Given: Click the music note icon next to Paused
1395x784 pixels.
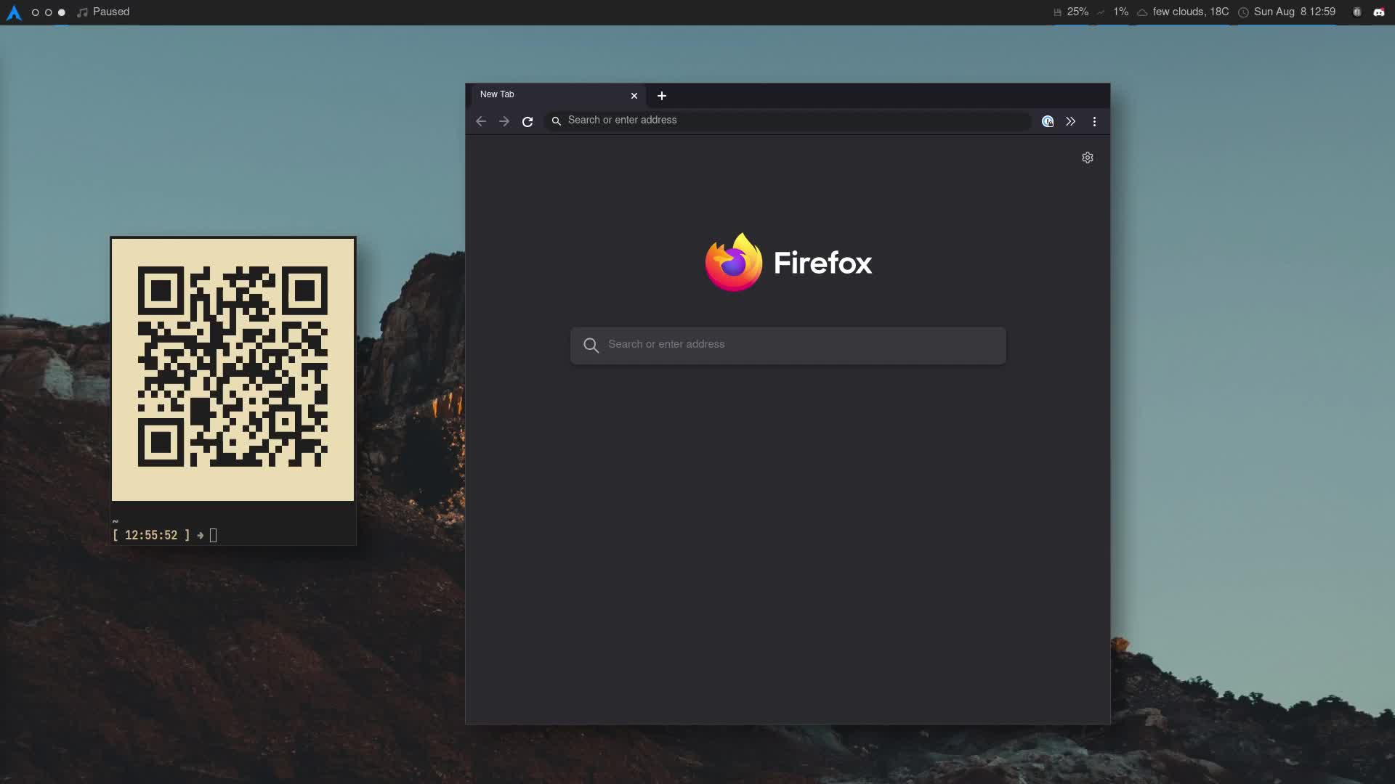Looking at the screenshot, I should coord(82,12).
